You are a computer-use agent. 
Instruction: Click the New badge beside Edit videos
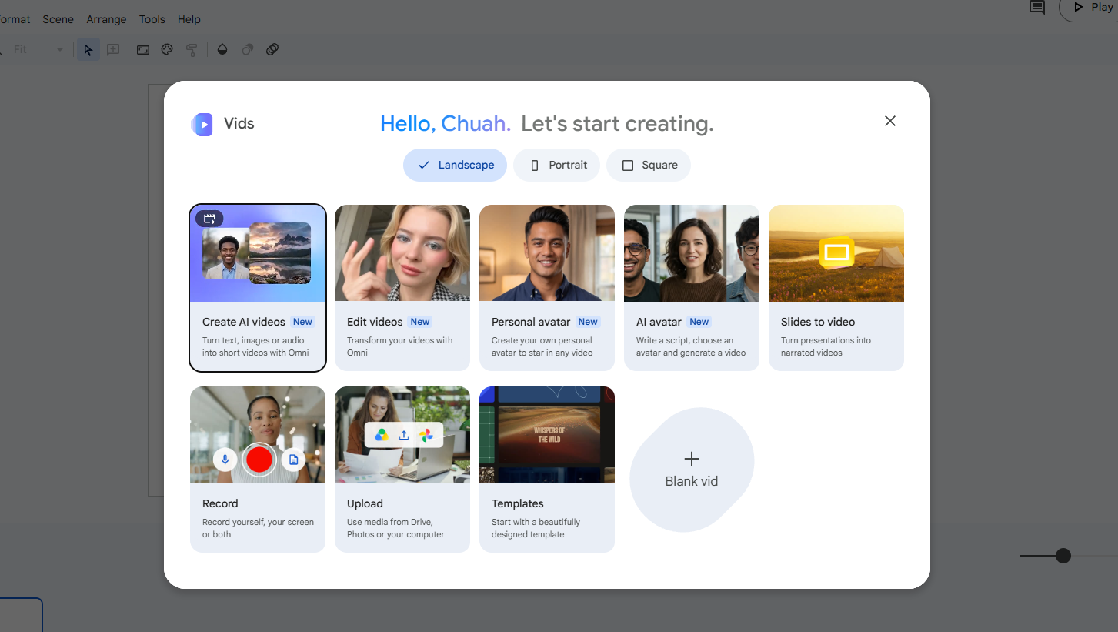420,322
